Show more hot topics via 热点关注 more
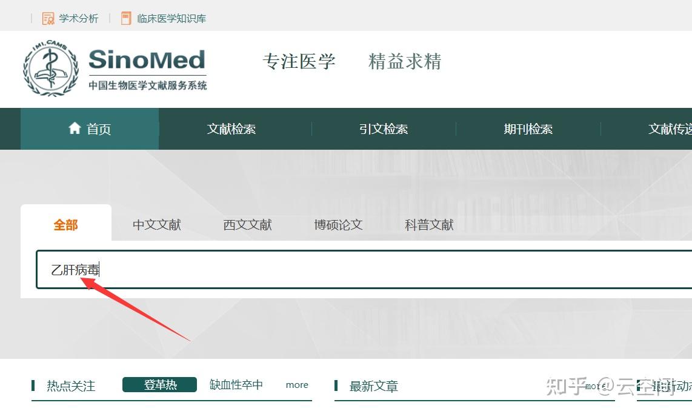 click(297, 384)
